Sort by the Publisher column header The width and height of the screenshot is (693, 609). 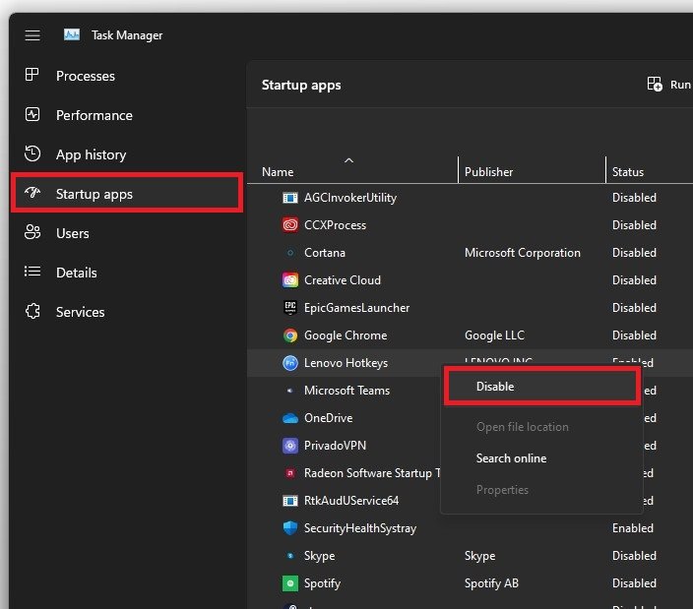(x=489, y=172)
